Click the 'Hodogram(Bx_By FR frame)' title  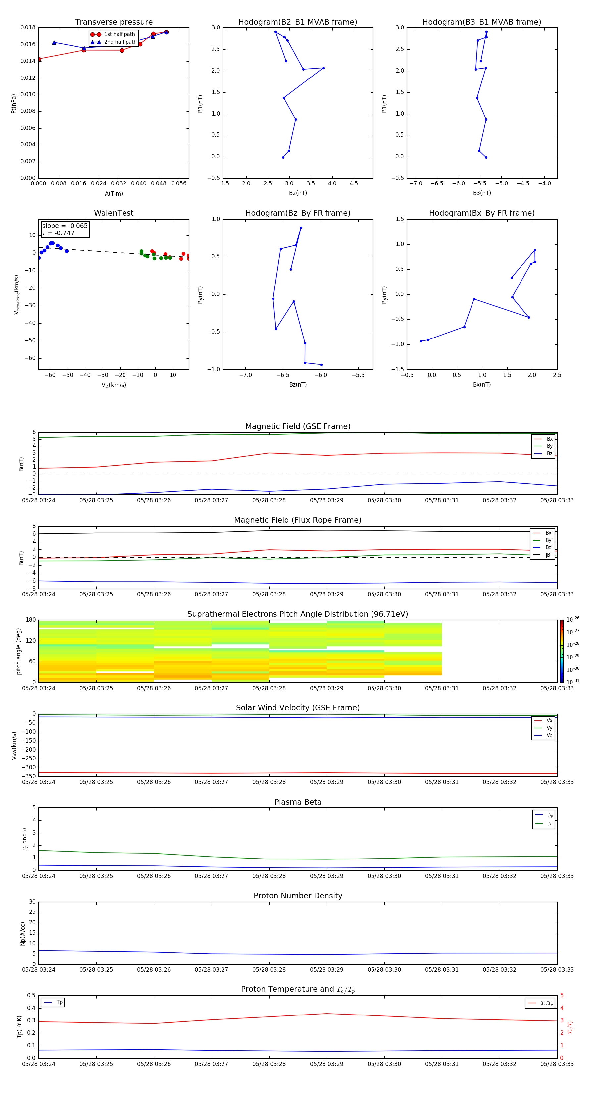coord(482,213)
